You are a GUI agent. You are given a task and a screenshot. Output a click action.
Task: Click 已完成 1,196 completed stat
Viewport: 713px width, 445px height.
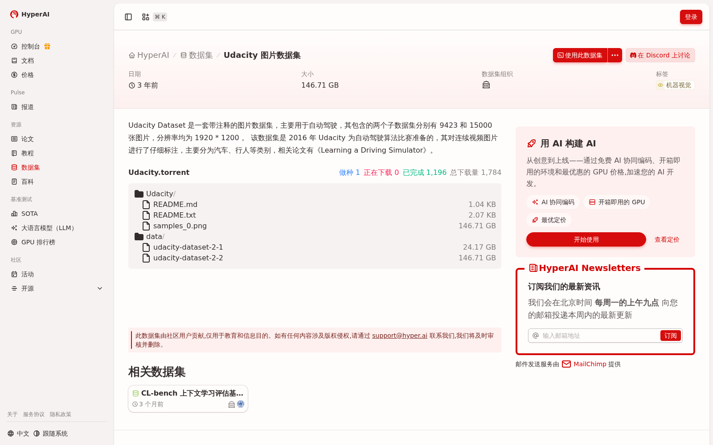pos(425,172)
